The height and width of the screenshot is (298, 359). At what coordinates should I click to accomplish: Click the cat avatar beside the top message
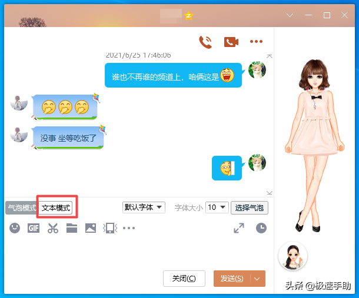[x=257, y=70]
